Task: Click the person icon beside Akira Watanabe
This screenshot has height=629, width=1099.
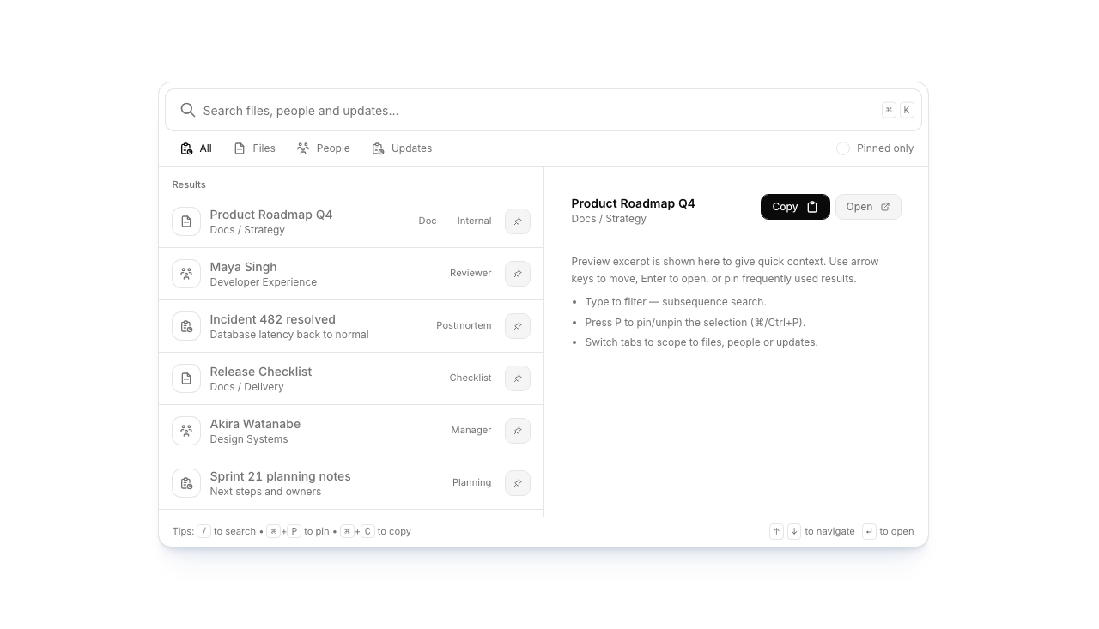Action: pyautogui.click(x=186, y=431)
